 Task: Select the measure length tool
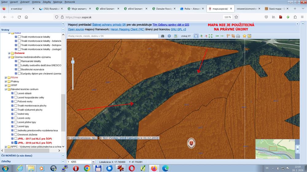click(228, 36)
